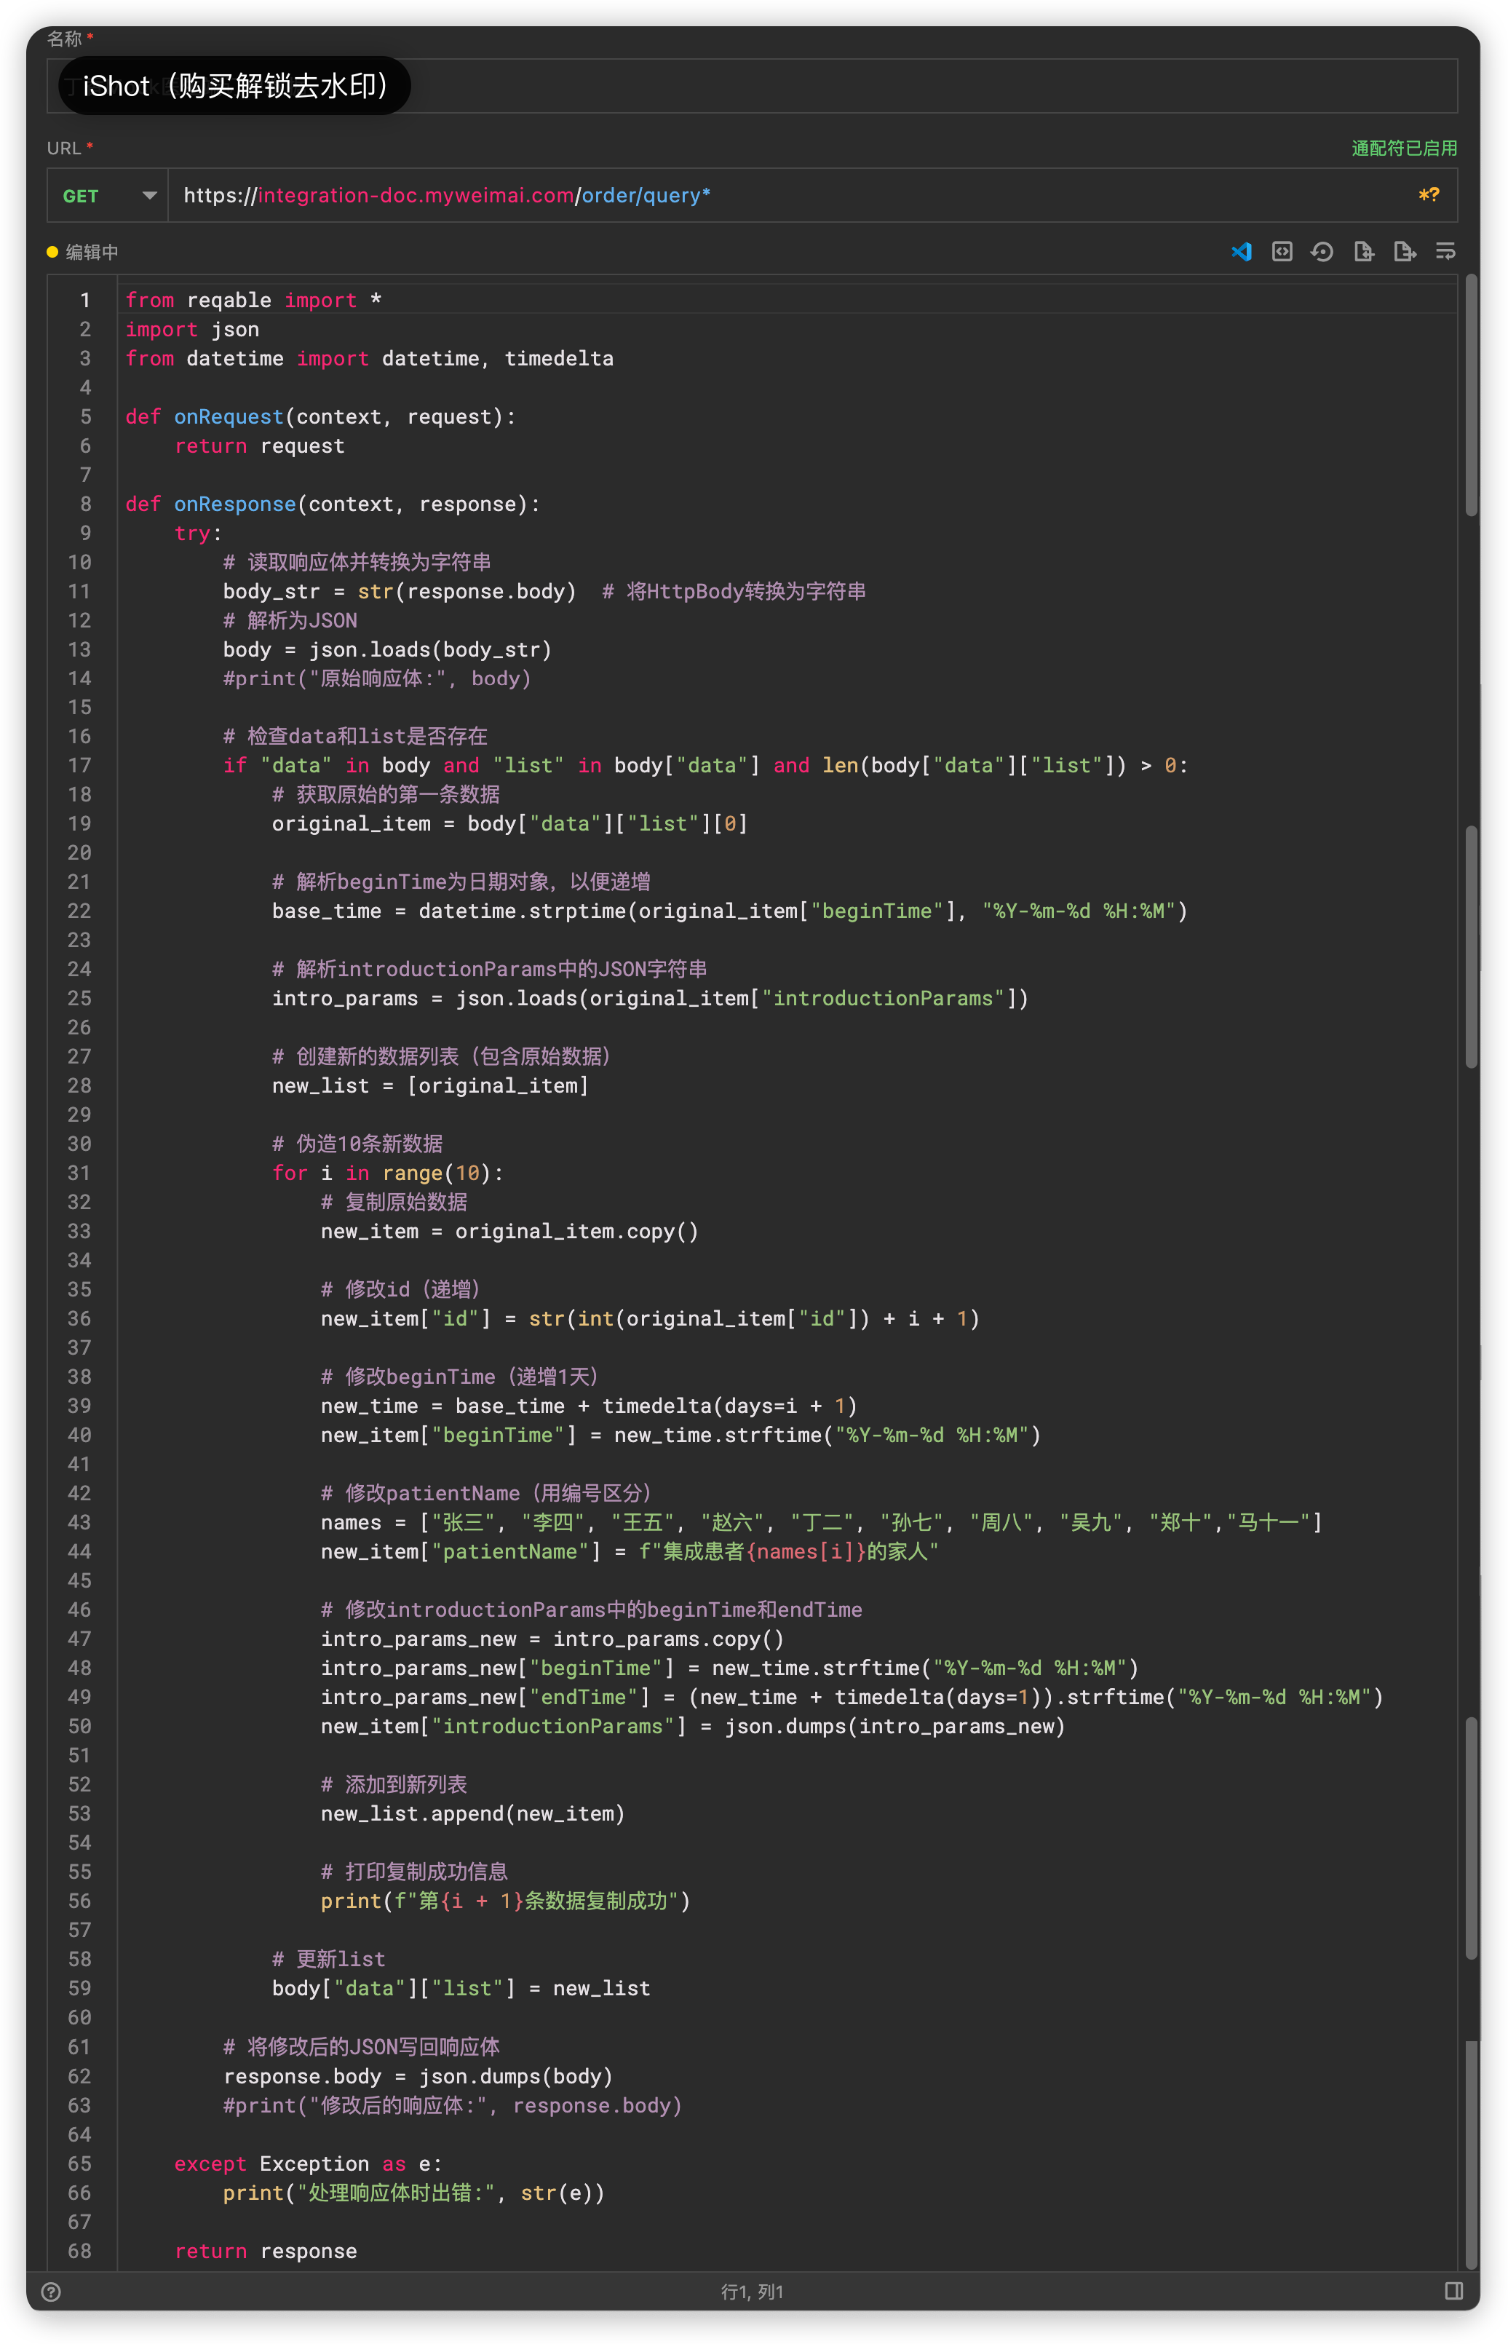Image resolution: width=1508 pixels, height=2344 pixels.
Task: Open script in VS Code icon
Action: [1241, 252]
